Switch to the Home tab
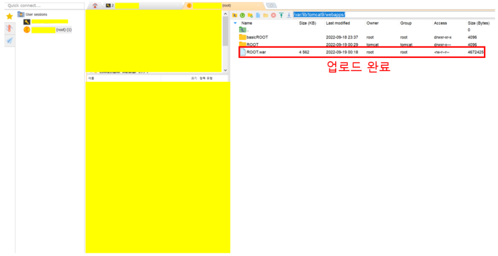The width and height of the screenshot is (498, 256). (x=95, y=5)
